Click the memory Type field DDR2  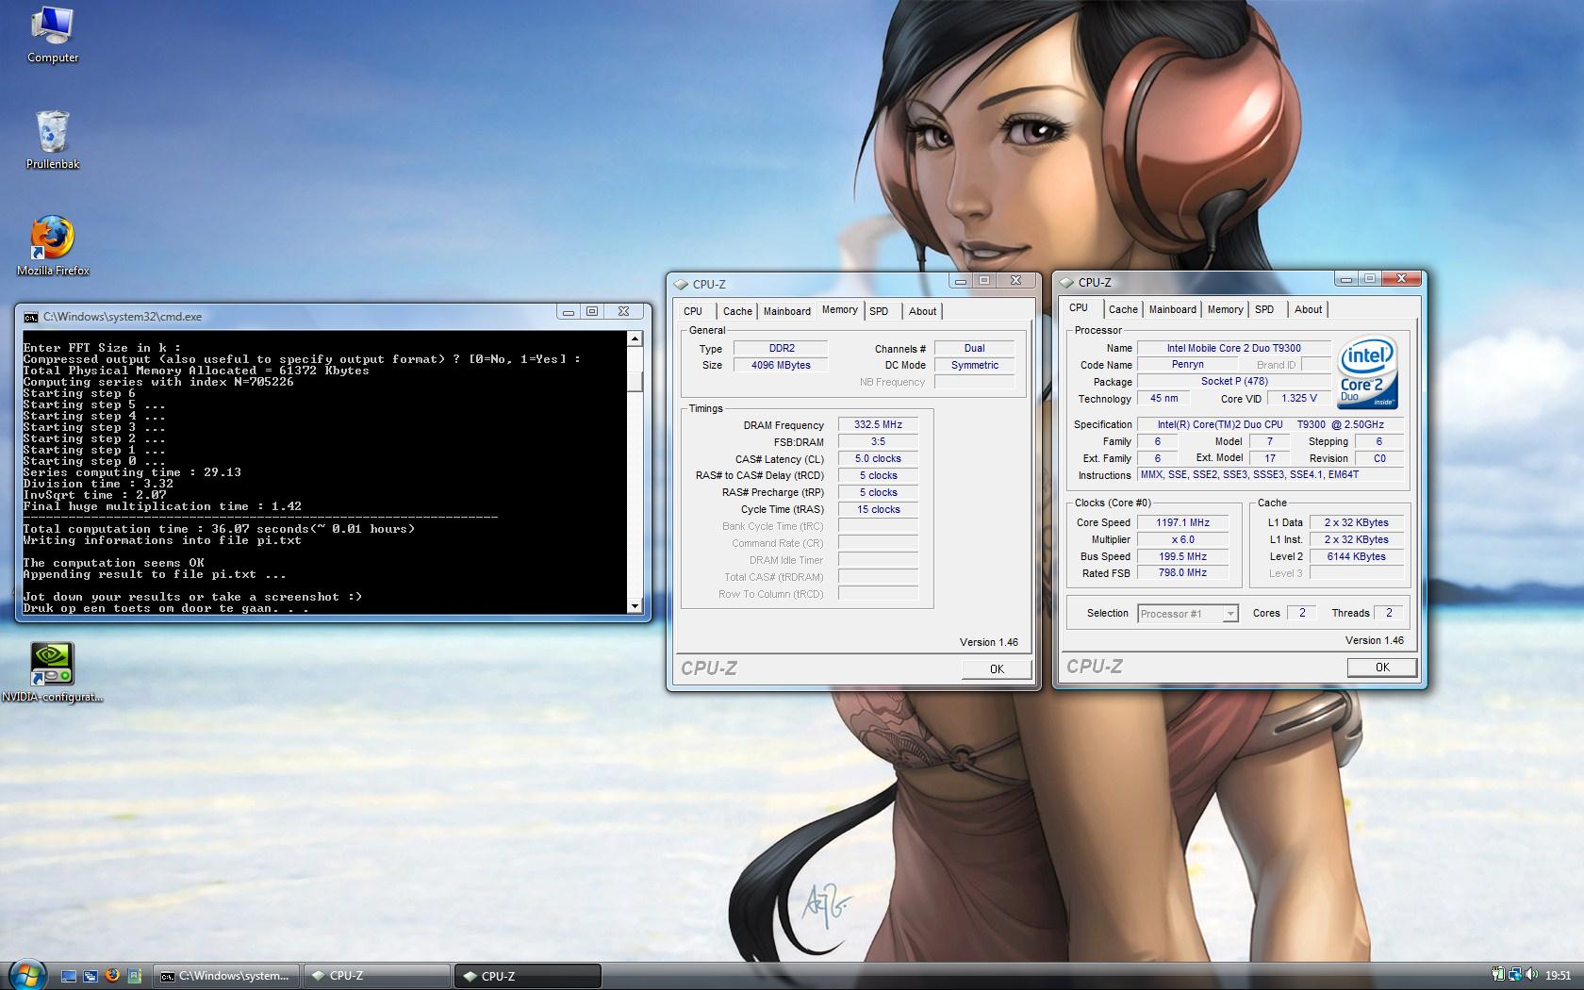point(781,348)
